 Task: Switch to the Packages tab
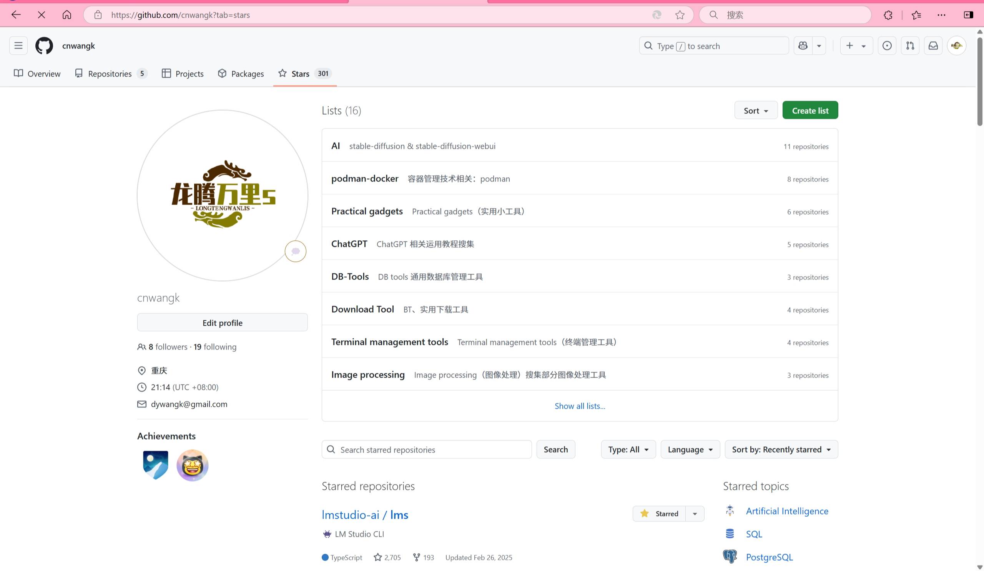coord(241,73)
